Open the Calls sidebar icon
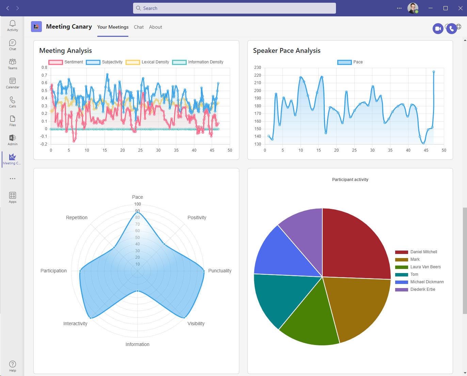This screenshot has height=376, width=467. [13, 102]
